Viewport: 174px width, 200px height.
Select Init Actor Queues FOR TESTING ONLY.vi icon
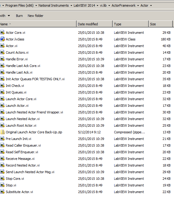tap(2, 79)
